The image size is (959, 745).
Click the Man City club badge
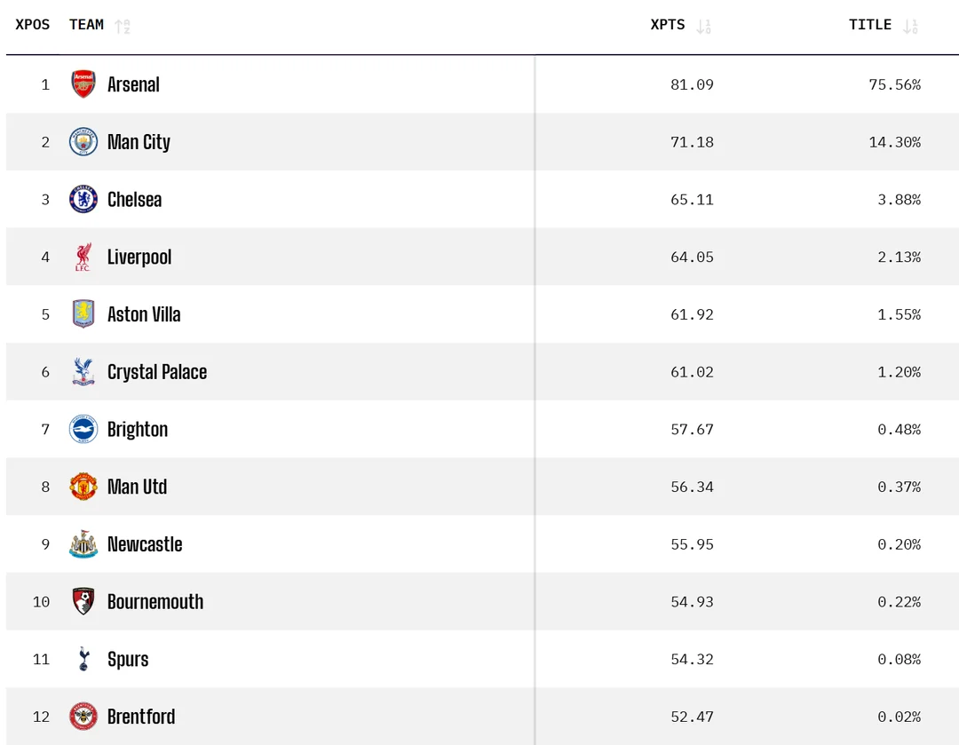[x=83, y=142]
